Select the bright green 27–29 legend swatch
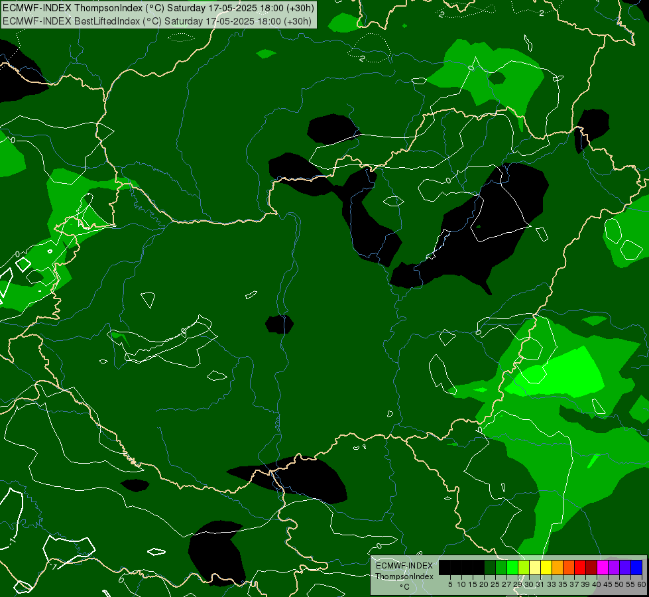 tap(512, 567)
